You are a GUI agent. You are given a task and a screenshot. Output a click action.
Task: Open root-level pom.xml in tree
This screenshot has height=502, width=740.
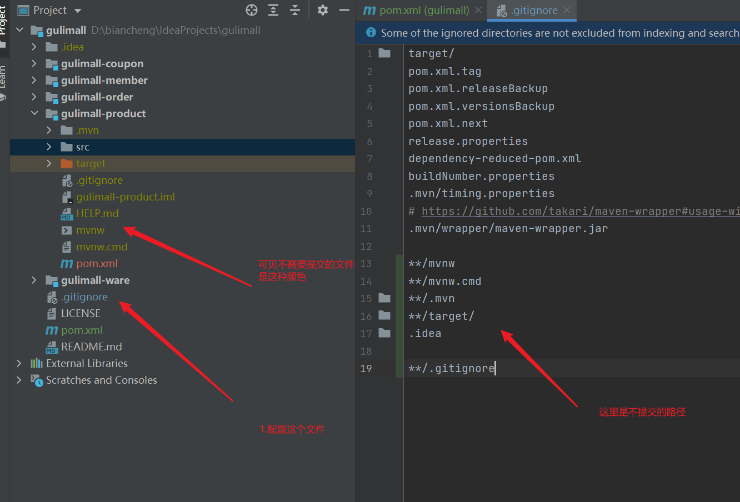82,330
